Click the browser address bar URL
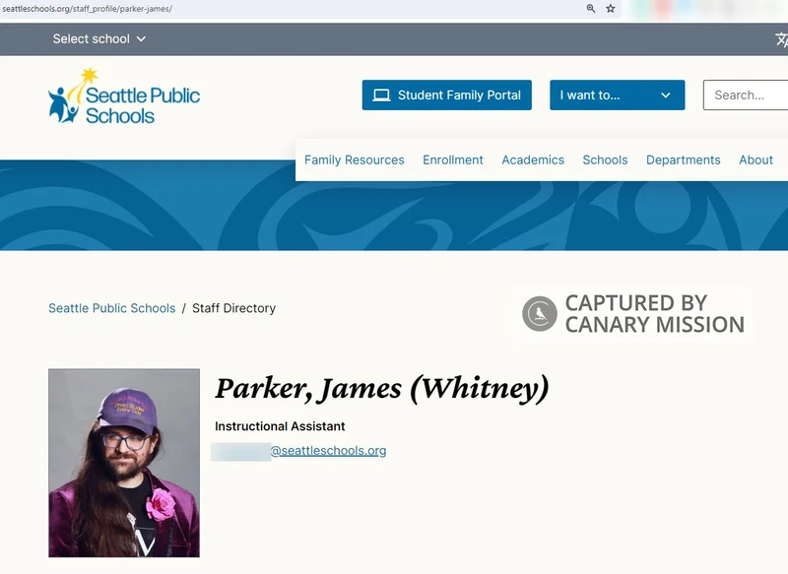This screenshot has width=788, height=574. pyautogui.click(x=87, y=9)
